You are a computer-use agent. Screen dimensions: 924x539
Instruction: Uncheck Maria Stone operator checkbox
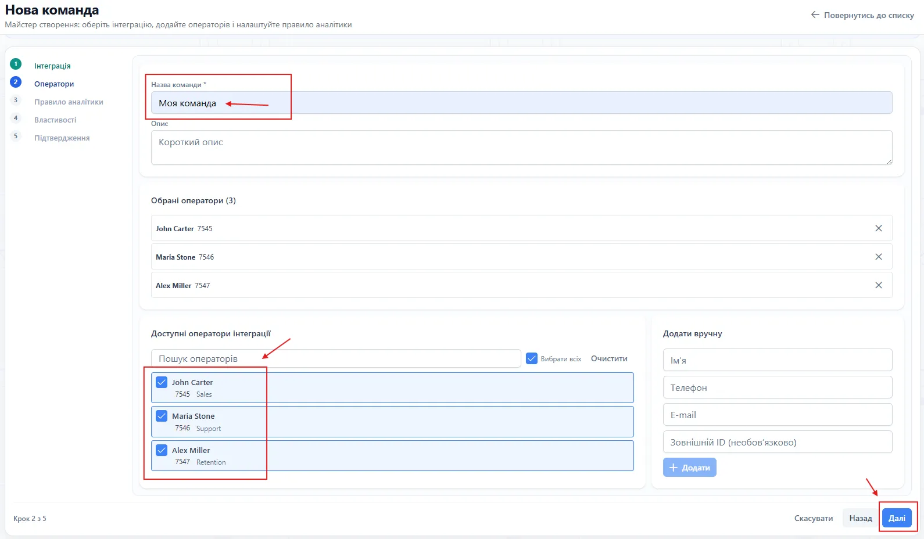coord(162,416)
